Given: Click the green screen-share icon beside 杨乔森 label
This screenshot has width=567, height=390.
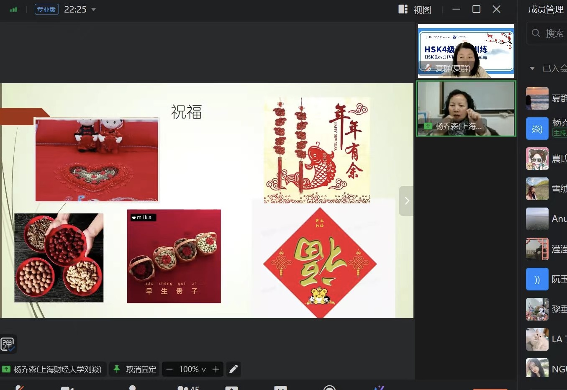Looking at the screenshot, I should (x=6, y=369).
